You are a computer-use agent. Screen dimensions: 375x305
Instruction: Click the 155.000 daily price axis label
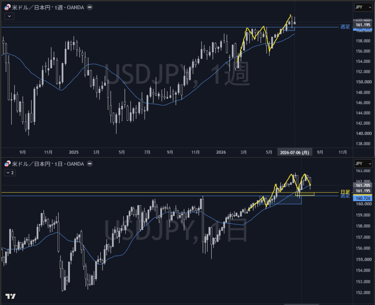364,259
